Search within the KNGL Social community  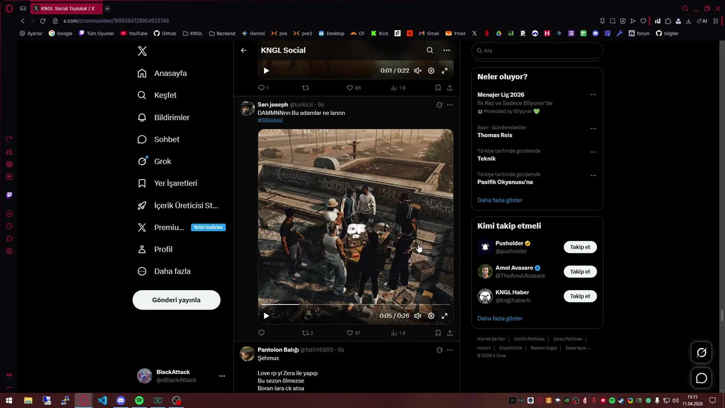(430, 50)
